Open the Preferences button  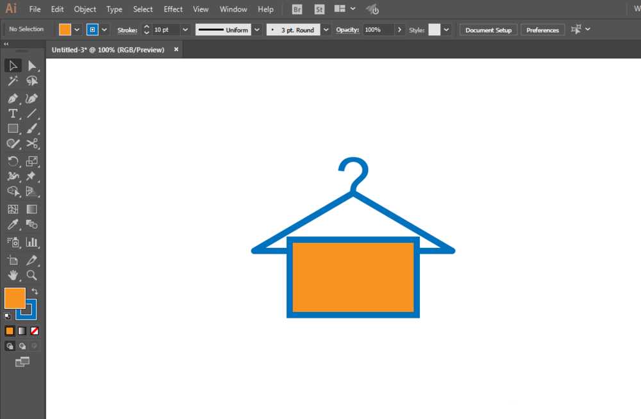542,30
